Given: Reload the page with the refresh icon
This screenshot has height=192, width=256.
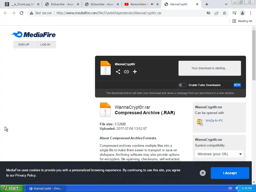Looking at the screenshot, I should 21,13.
